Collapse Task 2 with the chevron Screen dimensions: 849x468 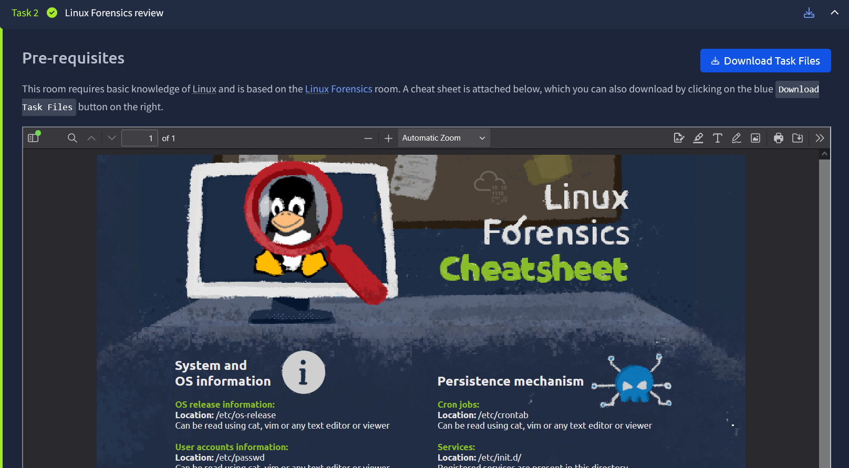pos(834,13)
